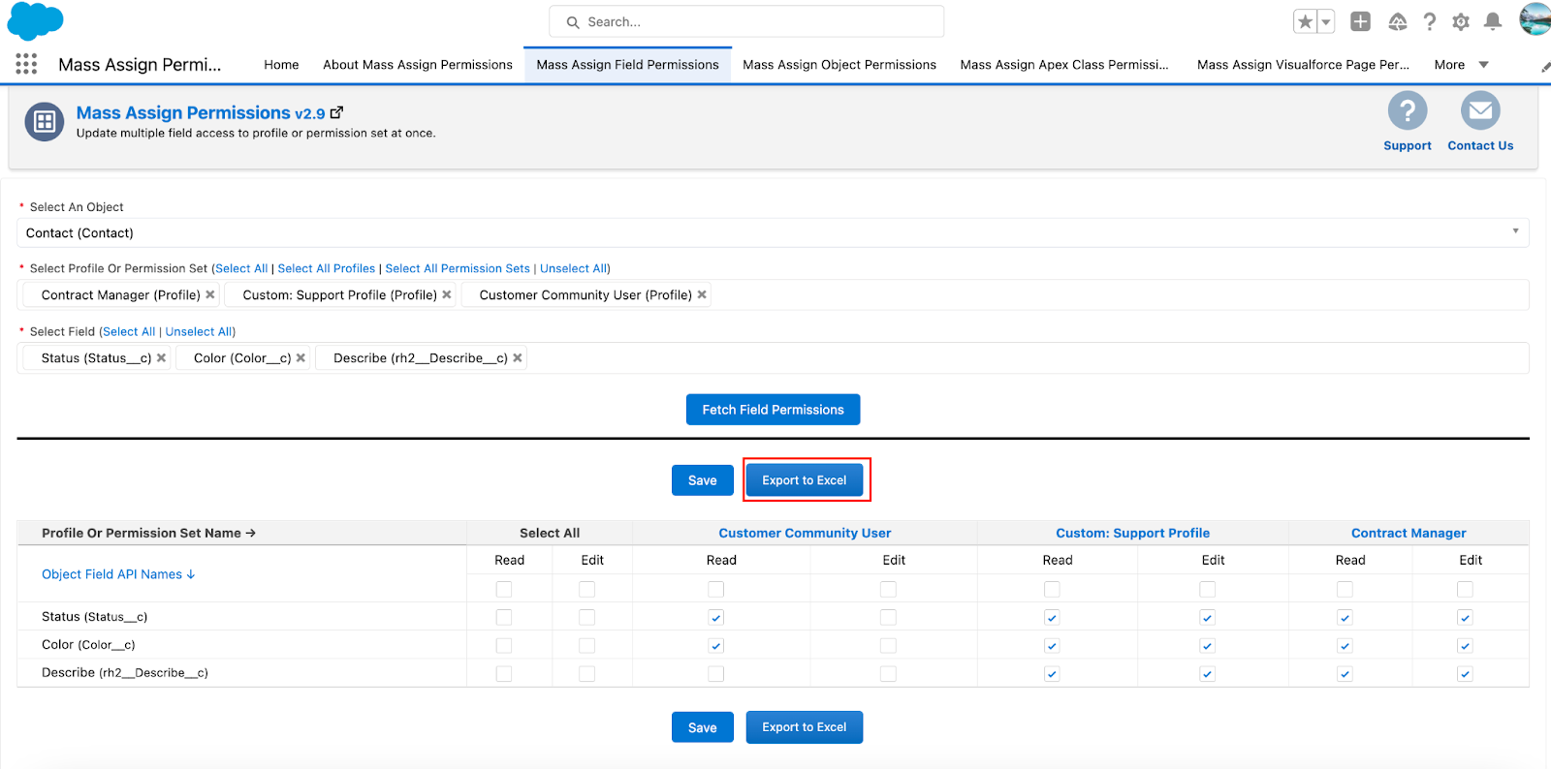Click Unselect All profiles link
This screenshot has width=1551, height=769.
[574, 268]
